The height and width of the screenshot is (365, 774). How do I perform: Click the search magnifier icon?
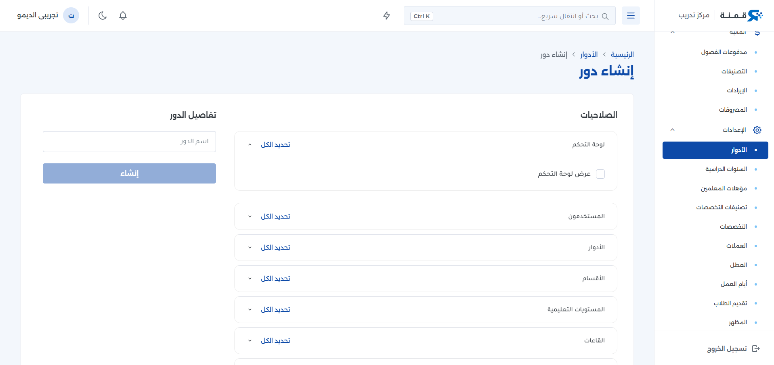(x=605, y=16)
